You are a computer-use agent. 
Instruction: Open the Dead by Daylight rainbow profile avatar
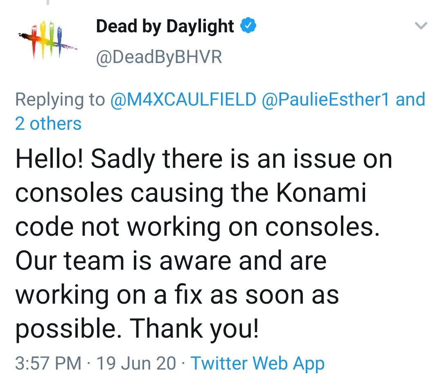click(x=47, y=39)
